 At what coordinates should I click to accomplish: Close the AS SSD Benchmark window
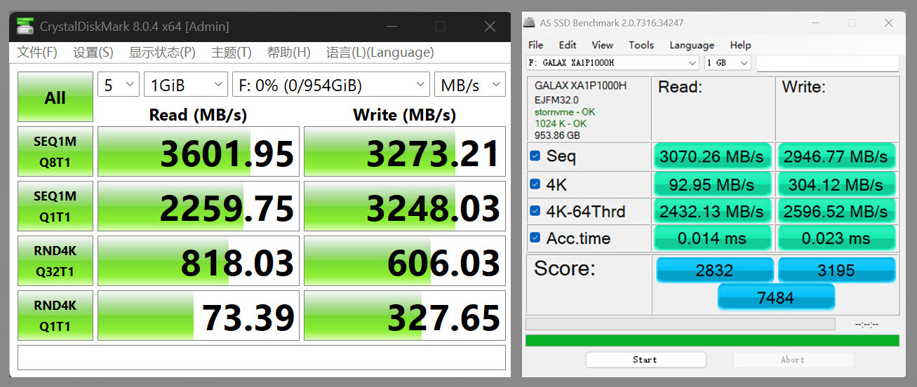(x=888, y=23)
